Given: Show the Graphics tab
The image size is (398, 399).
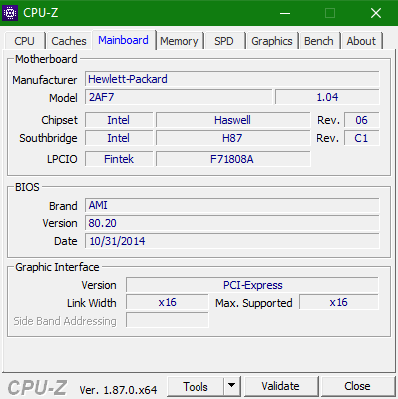Looking at the screenshot, I should pos(272,41).
